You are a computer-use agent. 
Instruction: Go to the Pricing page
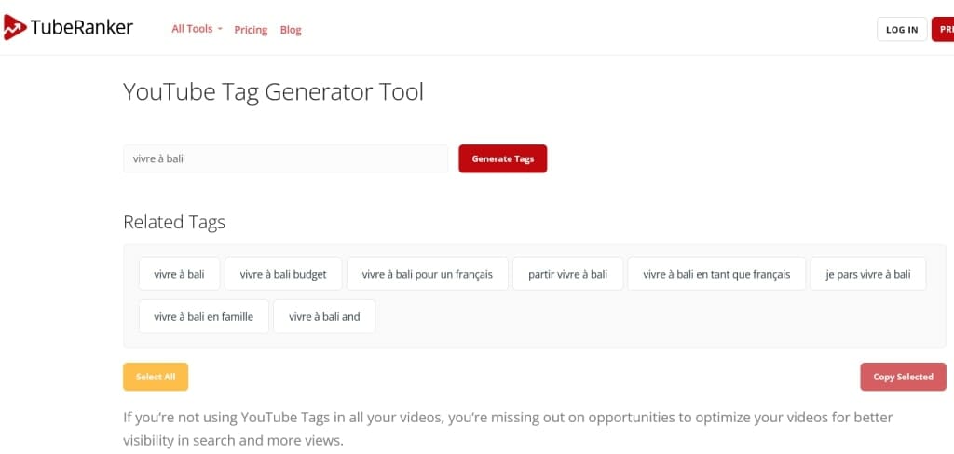pos(251,30)
